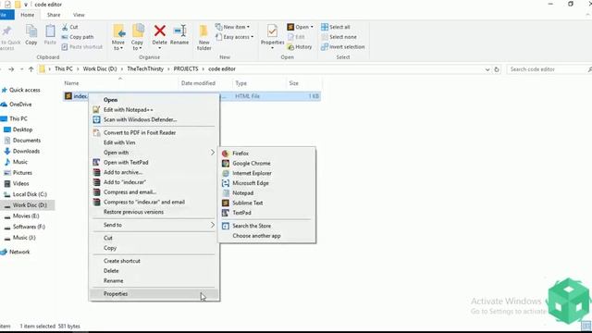592x333 pixels.
Task: Click the Rename icon in ribbon
Action: pos(179,31)
